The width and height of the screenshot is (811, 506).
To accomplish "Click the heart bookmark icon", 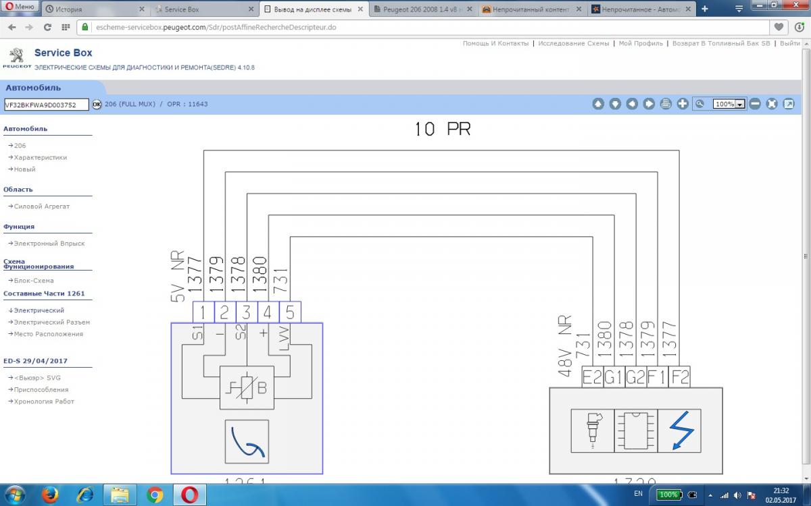I will click(780, 28).
